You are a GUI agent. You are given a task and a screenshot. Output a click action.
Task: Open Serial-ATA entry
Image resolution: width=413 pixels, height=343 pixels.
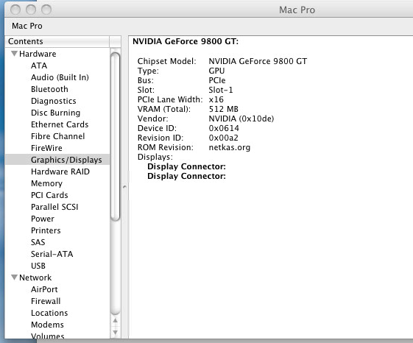(x=52, y=254)
